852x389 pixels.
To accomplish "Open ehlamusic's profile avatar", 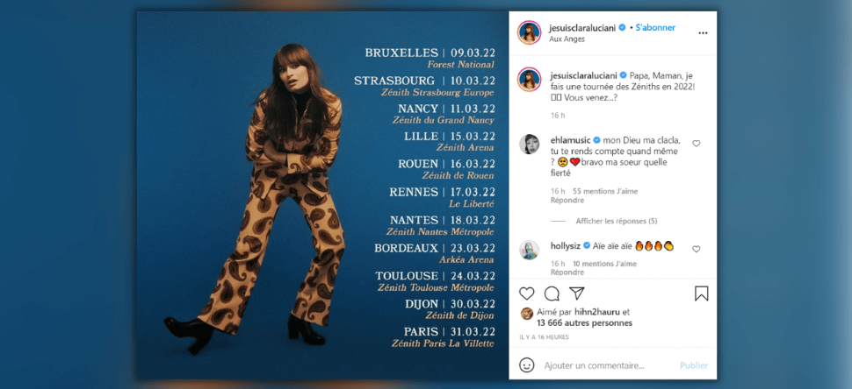I will click(530, 144).
